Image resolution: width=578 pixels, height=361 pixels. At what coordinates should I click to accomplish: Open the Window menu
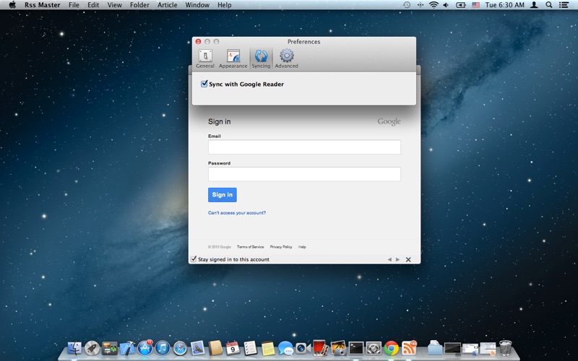[197, 5]
